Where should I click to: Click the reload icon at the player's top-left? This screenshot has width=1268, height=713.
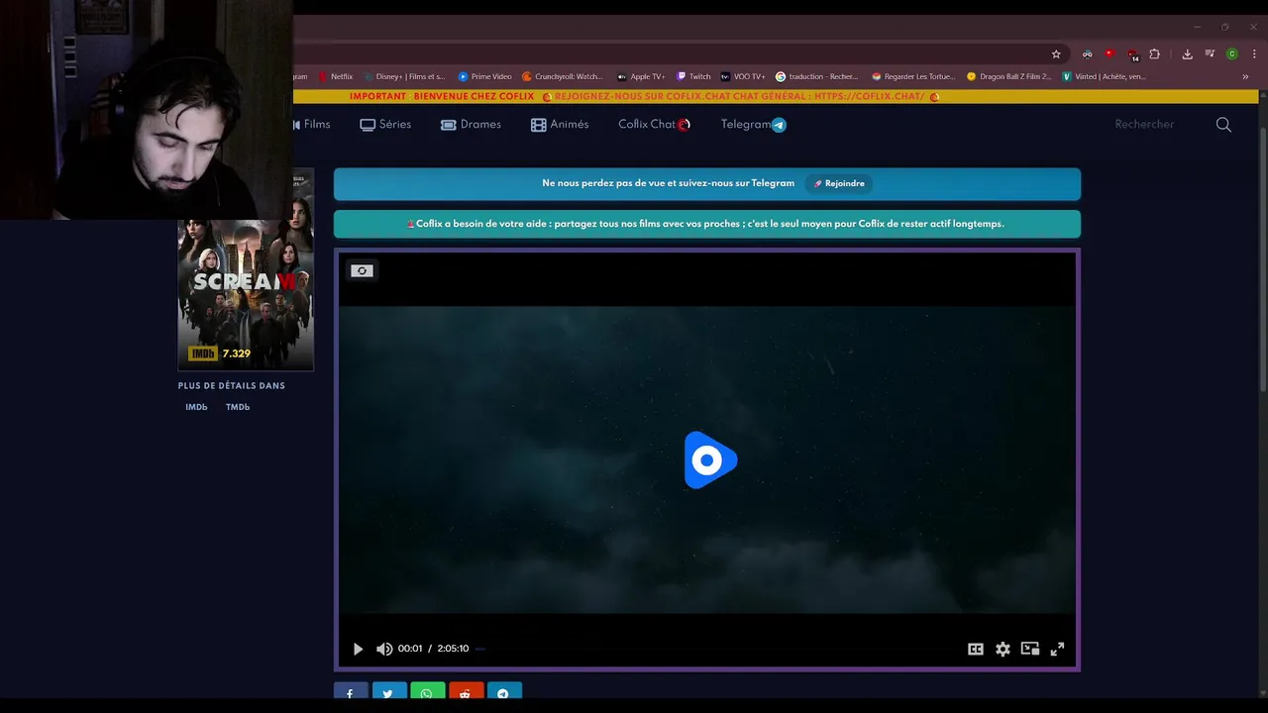(x=362, y=270)
